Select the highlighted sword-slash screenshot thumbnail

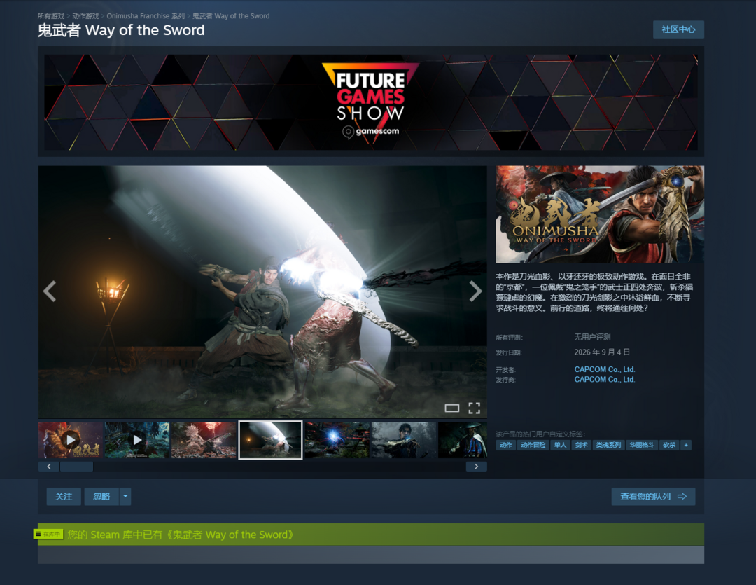tap(270, 440)
